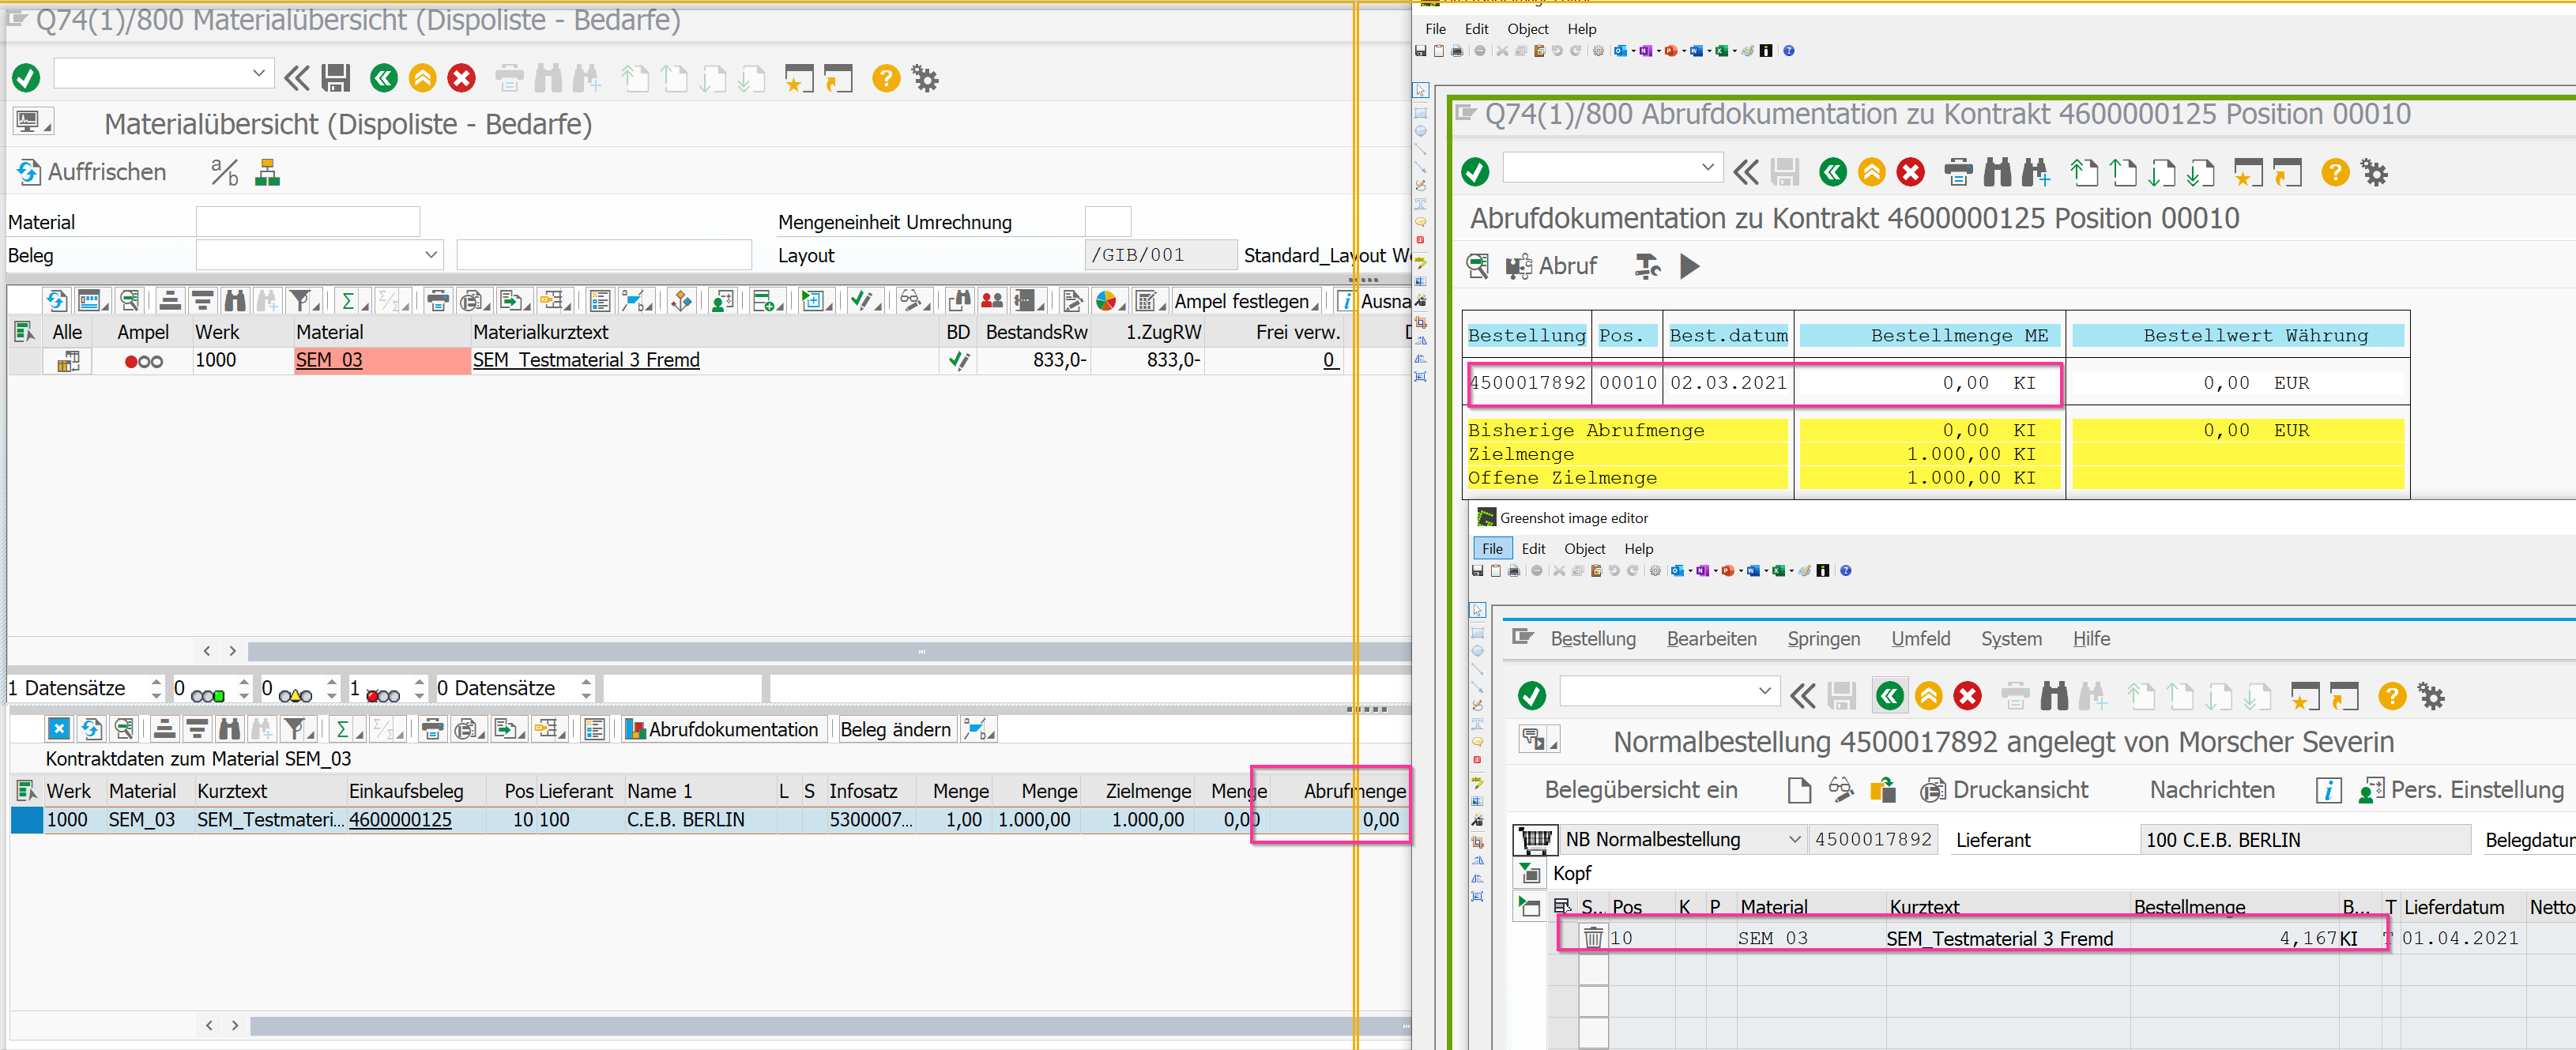Click the red Cancel icon in the Materialübersicht toolbar

click(x=461, y=78)
